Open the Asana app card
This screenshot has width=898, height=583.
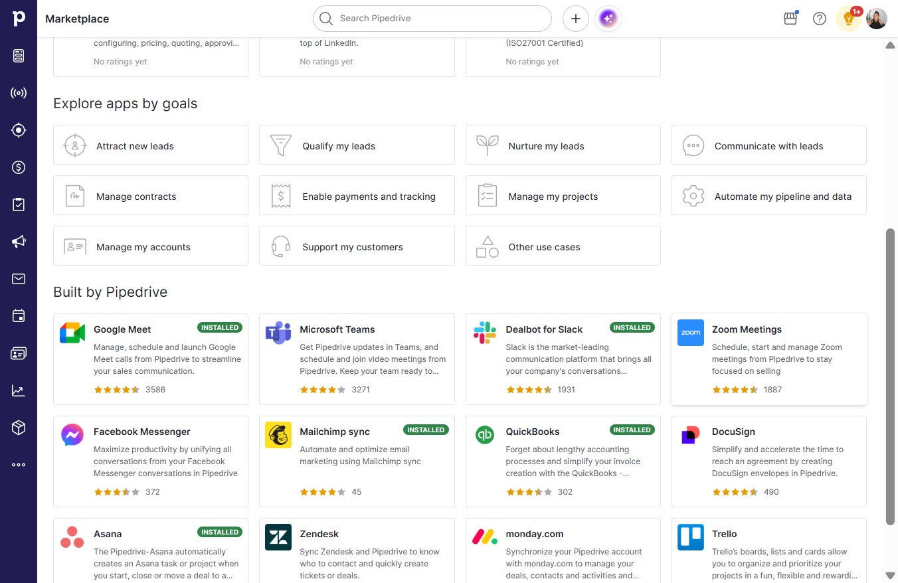click(151, 550)
